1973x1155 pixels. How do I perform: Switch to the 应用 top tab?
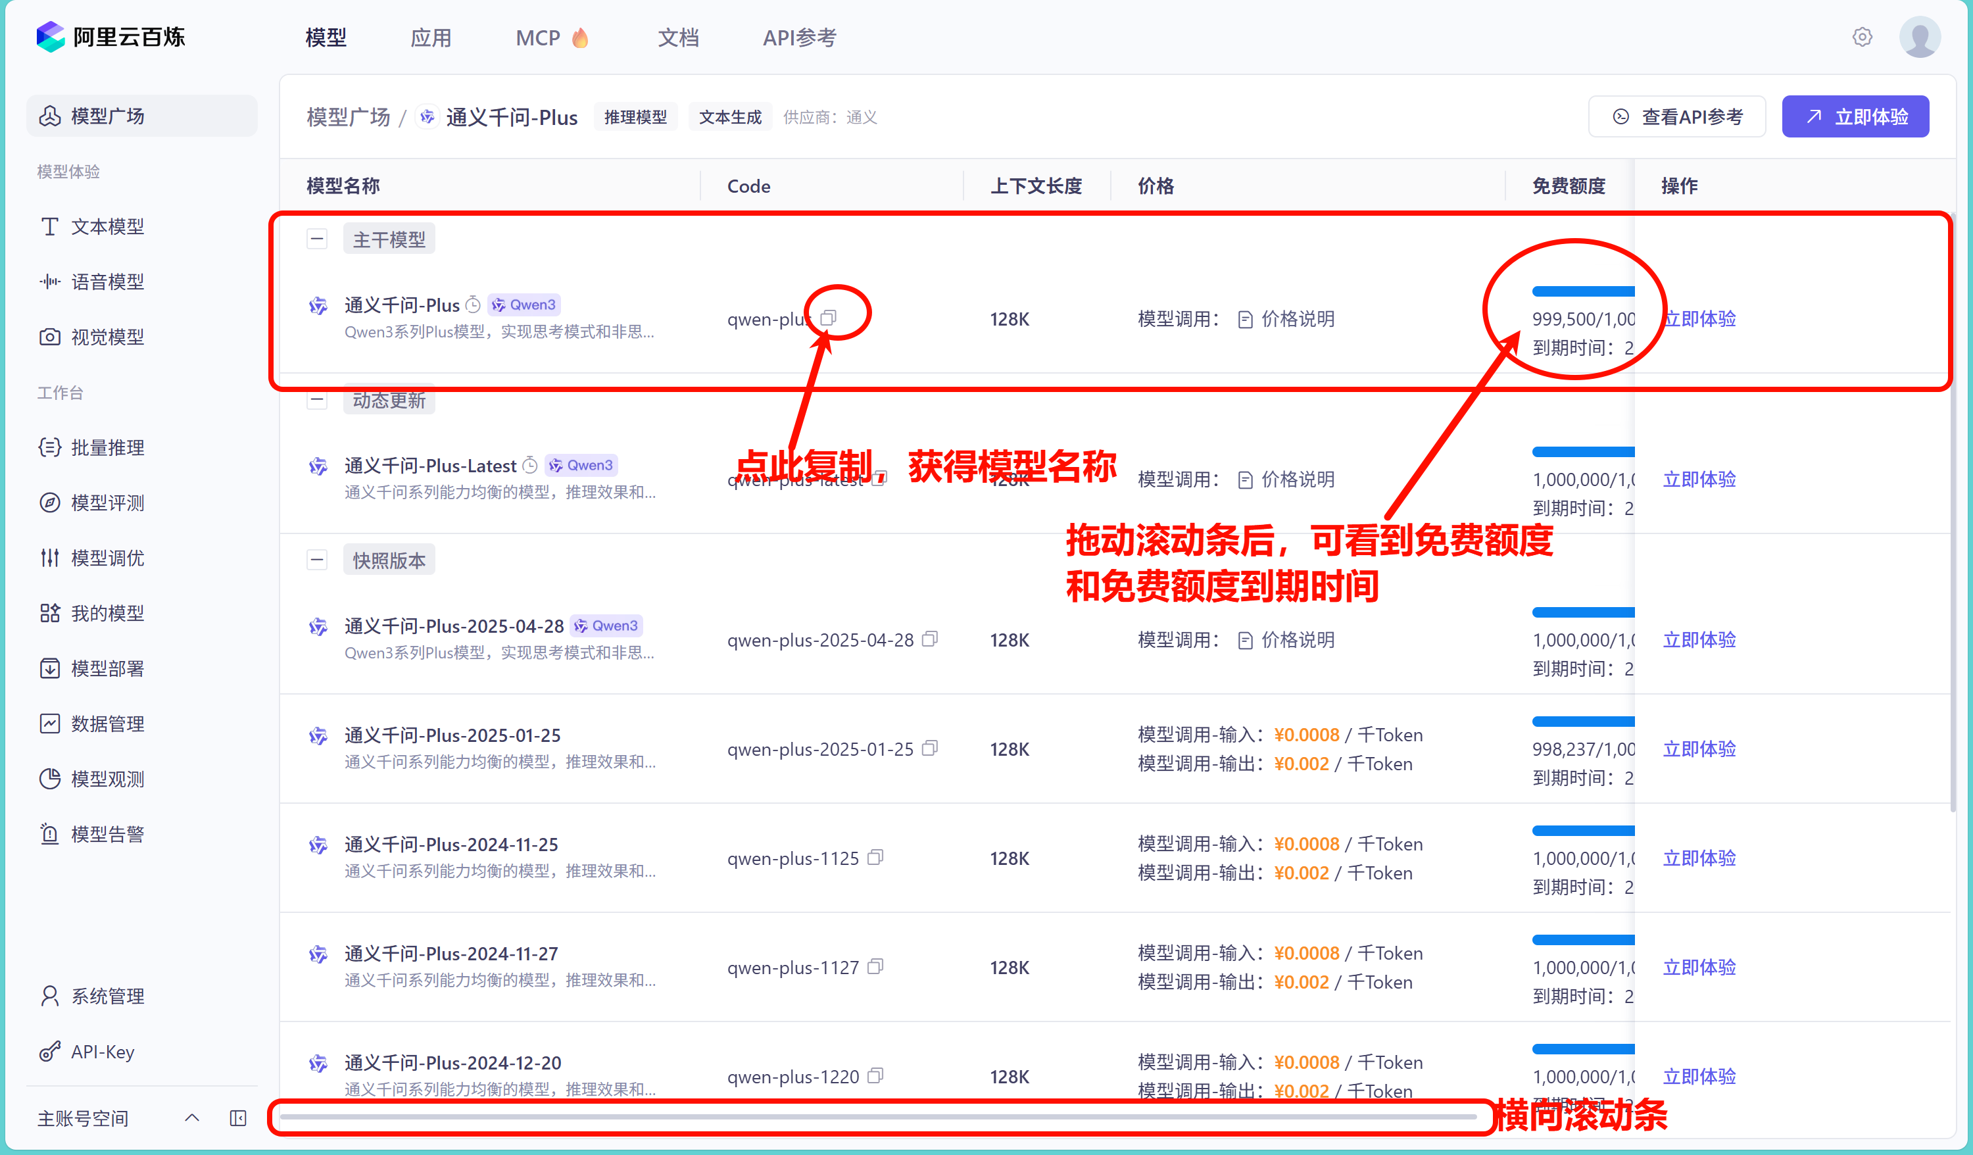431,37
